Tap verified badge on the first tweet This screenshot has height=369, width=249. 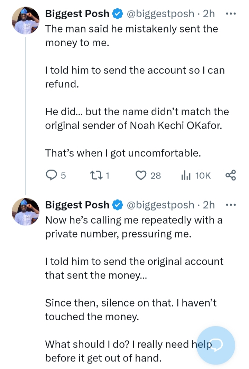(118, 14)
